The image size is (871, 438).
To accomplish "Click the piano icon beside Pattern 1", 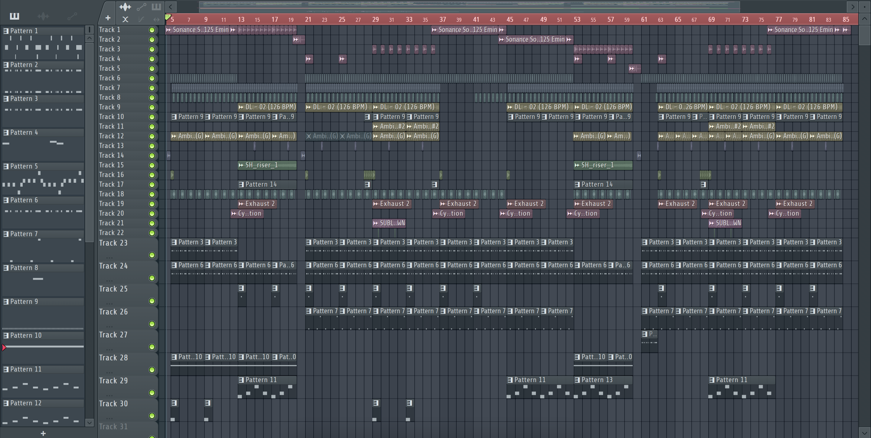I will pos(6,31).
